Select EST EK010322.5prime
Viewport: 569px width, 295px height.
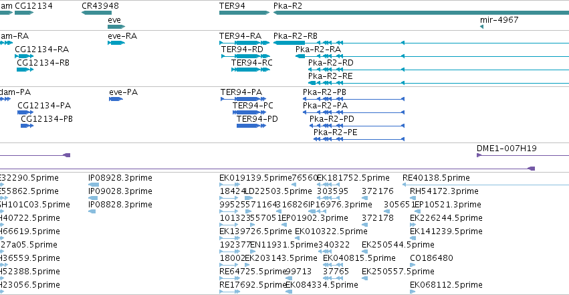[x=297, y=238]
